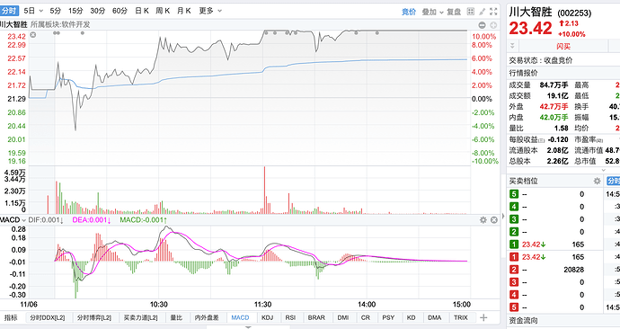
Task: Click the stock name 川大智胜 title
Action: coord(530,12)
